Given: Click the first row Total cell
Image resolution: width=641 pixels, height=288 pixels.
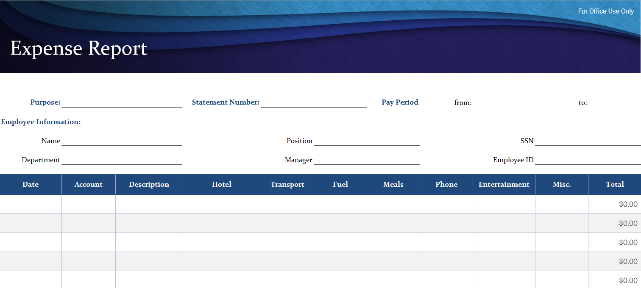Looking at the screenshot, I should coord(615,204).
